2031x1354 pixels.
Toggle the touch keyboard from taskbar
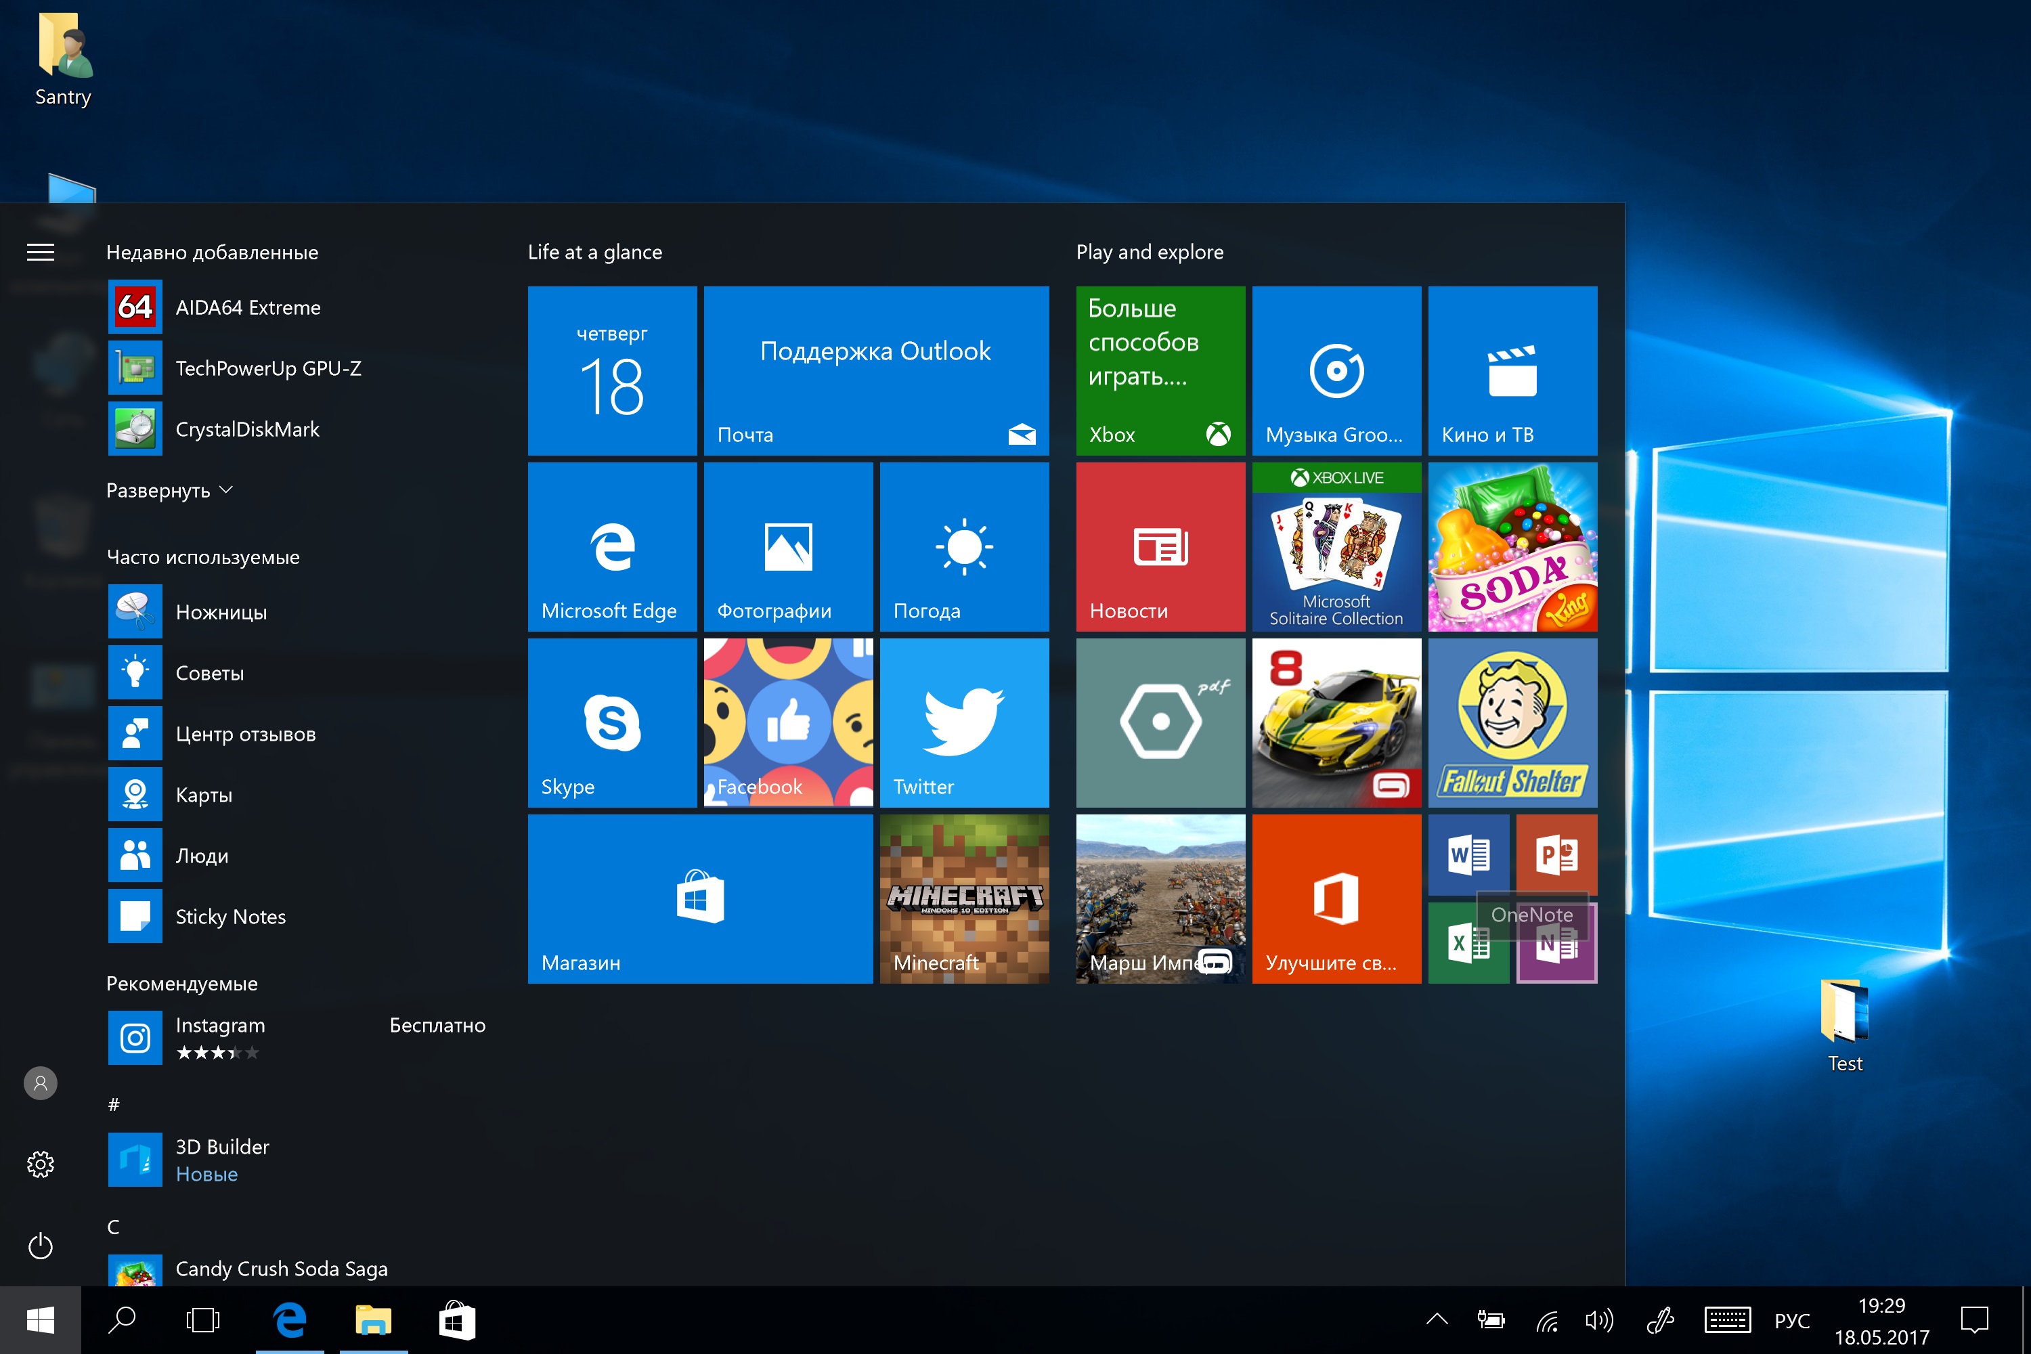tap(1727, 1319)
